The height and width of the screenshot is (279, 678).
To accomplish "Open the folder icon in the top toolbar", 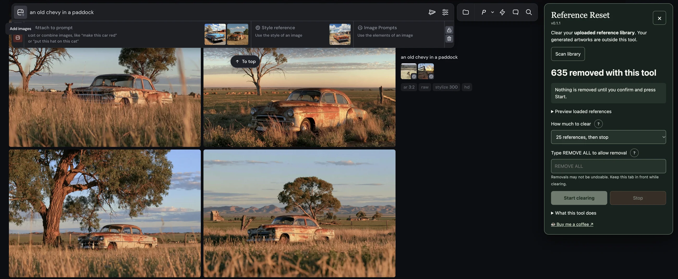I will pyautogui.click(x=465, y=12).
